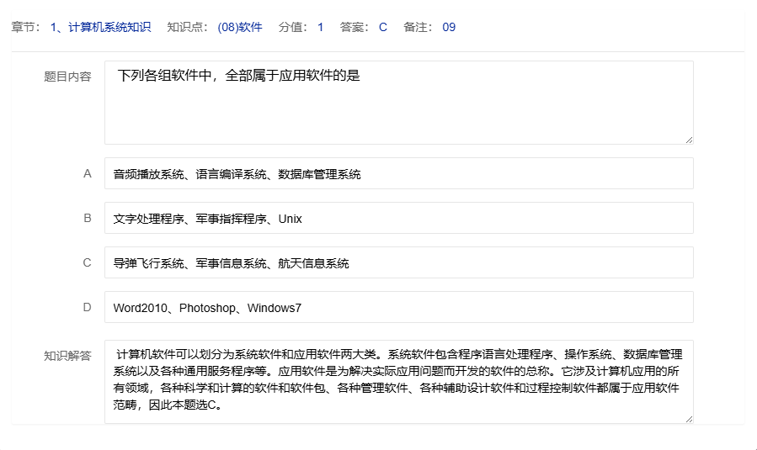This screenshot has width=757, height=450.
Task: Click the C label beside third option
Action: pos(87,263)
